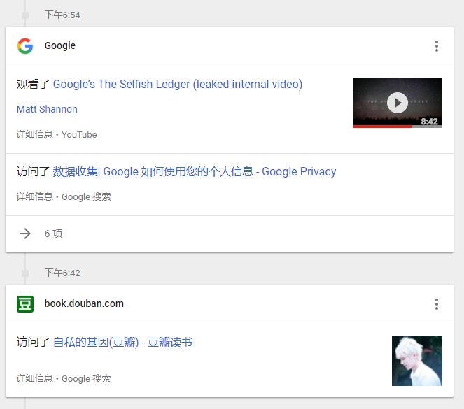This screenshot has width=464, height=409.
Task: Click the Douban entry thumbnail image
Action: pos(417,361)
